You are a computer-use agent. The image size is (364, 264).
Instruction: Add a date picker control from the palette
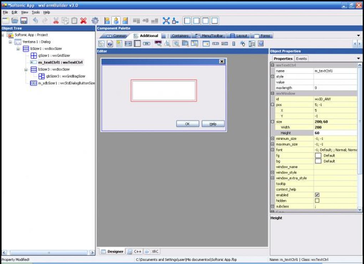(194, 44)
